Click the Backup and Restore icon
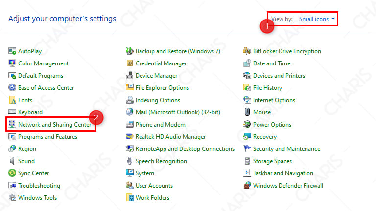The image size is (376, 211). tap(130, 51)
